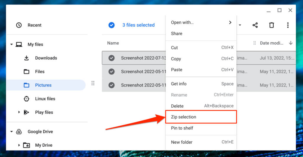Open the Pictures folder in sidebar
Screen dimensions: 303x157
point(43,85)
